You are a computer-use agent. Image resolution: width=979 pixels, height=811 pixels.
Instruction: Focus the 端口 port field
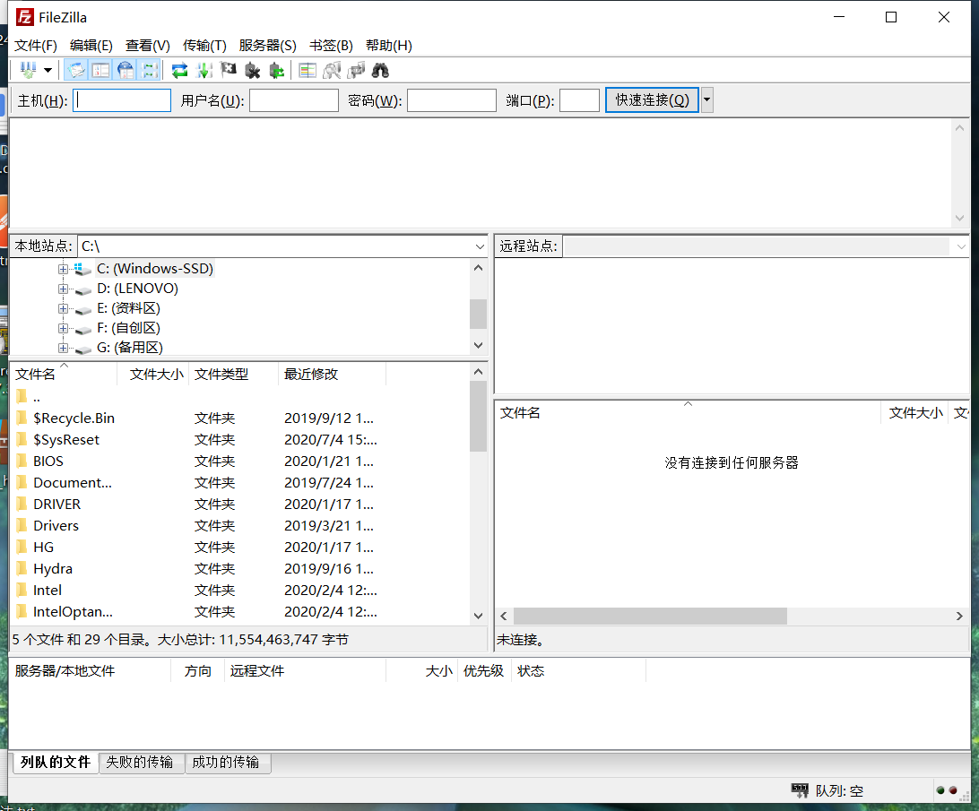pyautogui.click(x=579, y=100)
